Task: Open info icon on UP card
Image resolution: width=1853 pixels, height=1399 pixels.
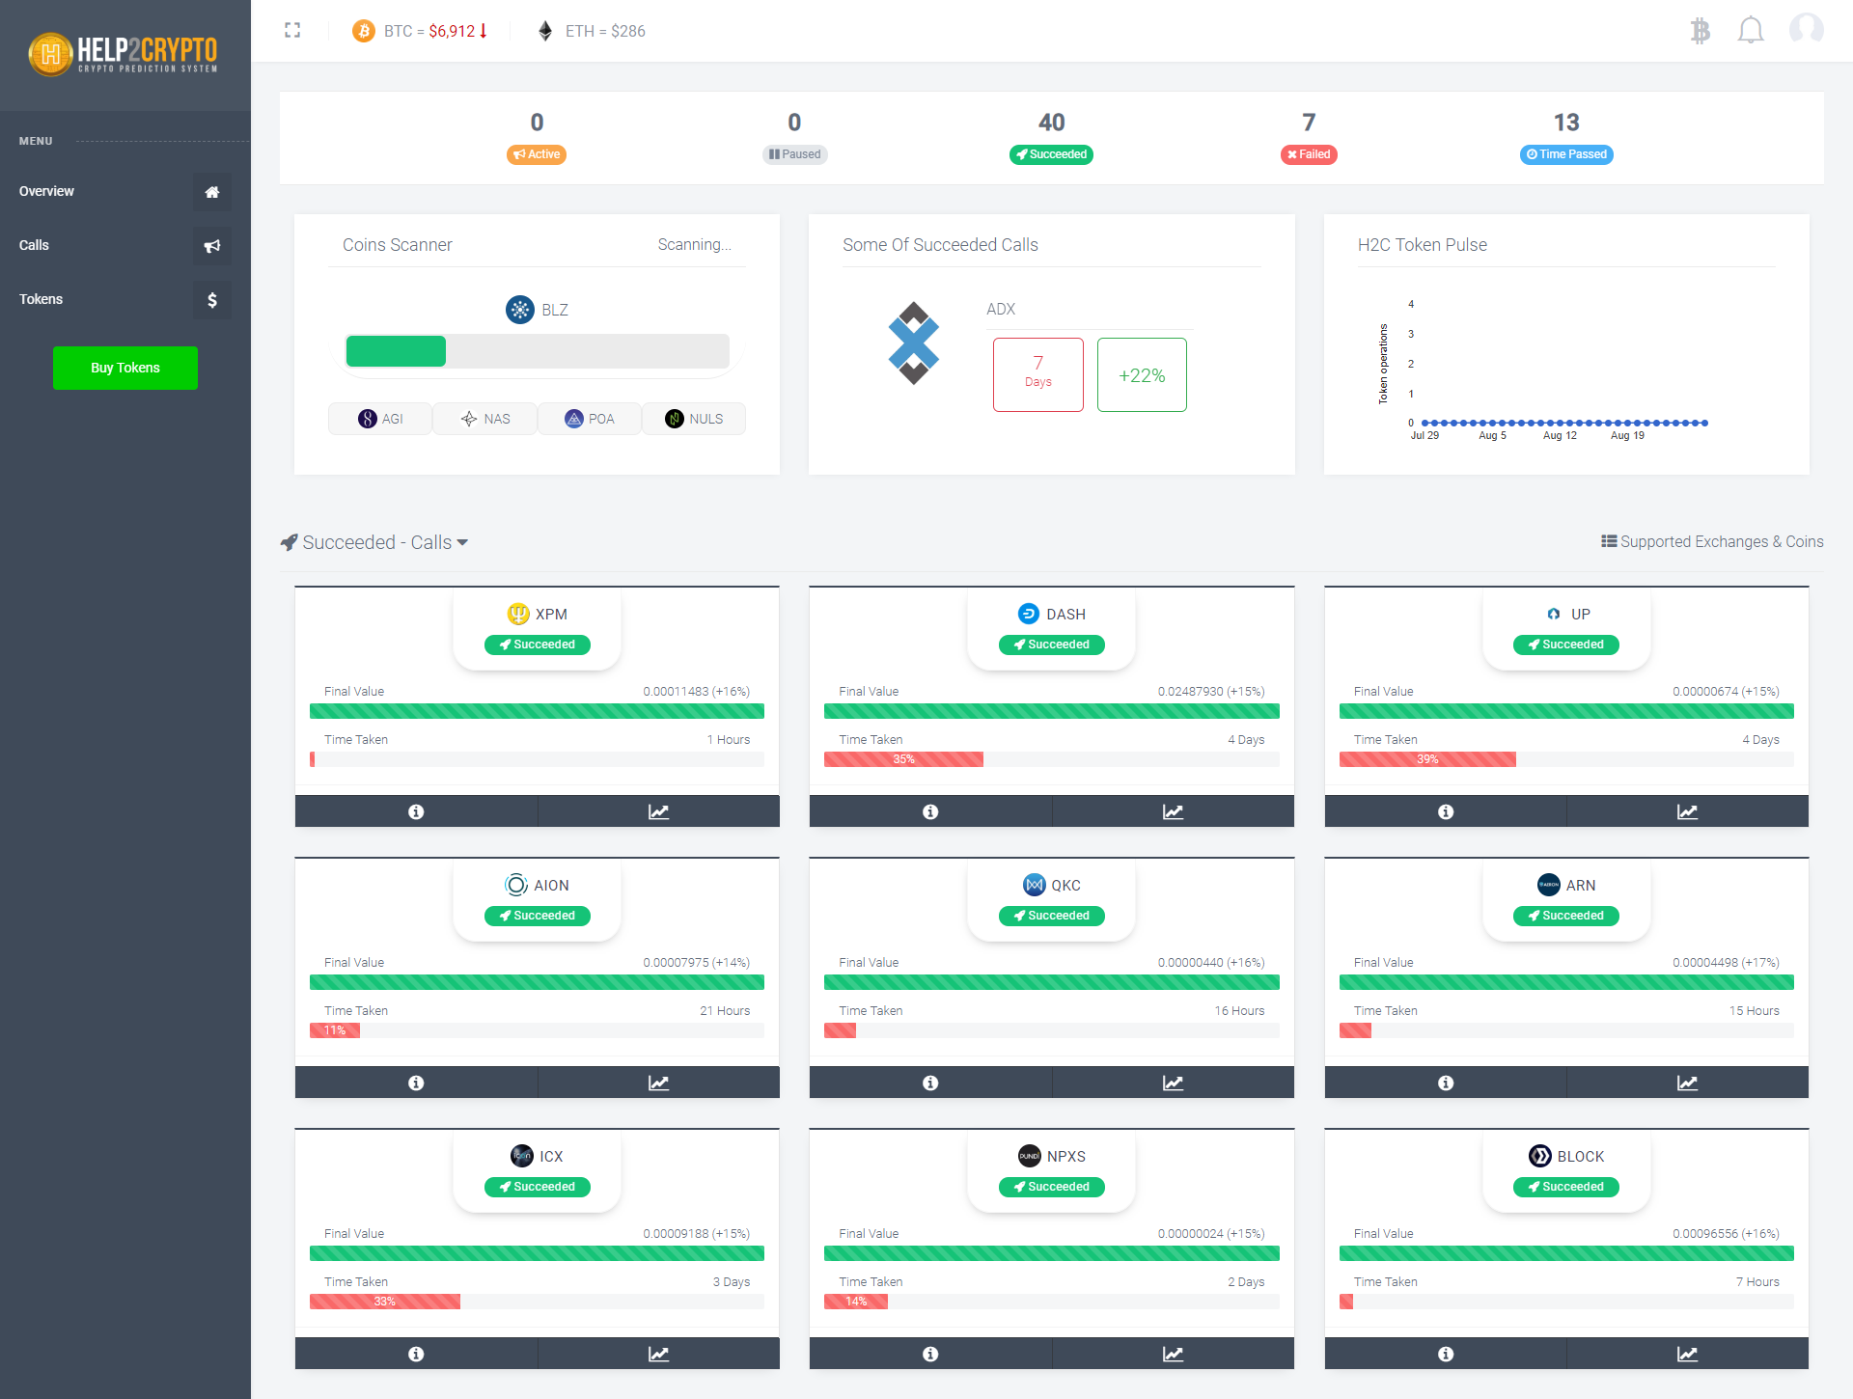Action: point(1446,811)
